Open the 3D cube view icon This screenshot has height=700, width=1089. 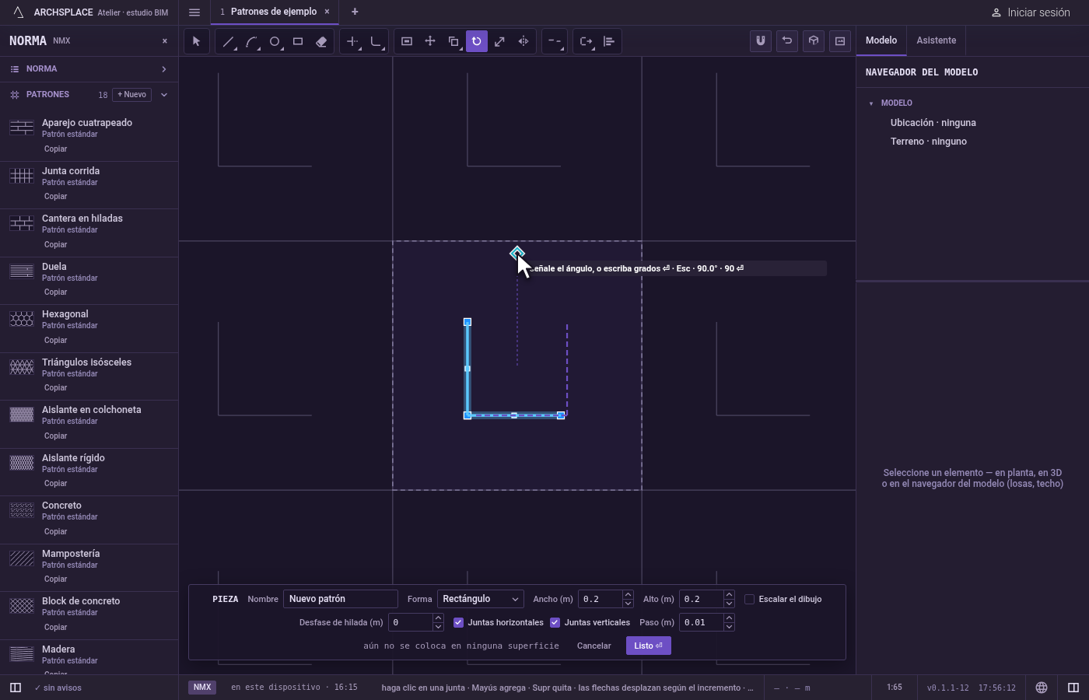tap(814, 41)
